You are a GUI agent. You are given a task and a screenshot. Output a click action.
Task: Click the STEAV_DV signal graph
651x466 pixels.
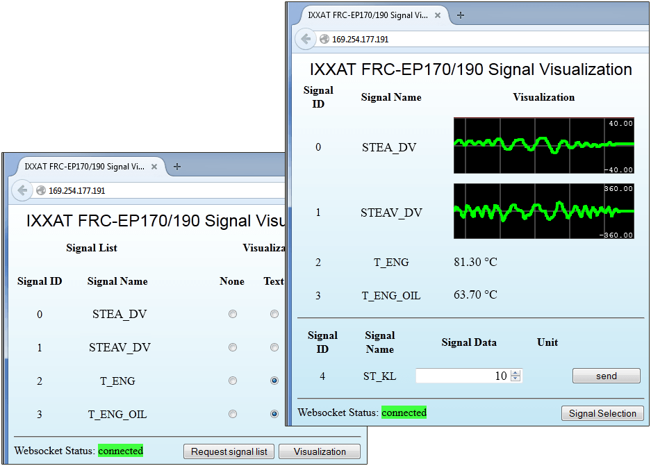pos(544,211)
